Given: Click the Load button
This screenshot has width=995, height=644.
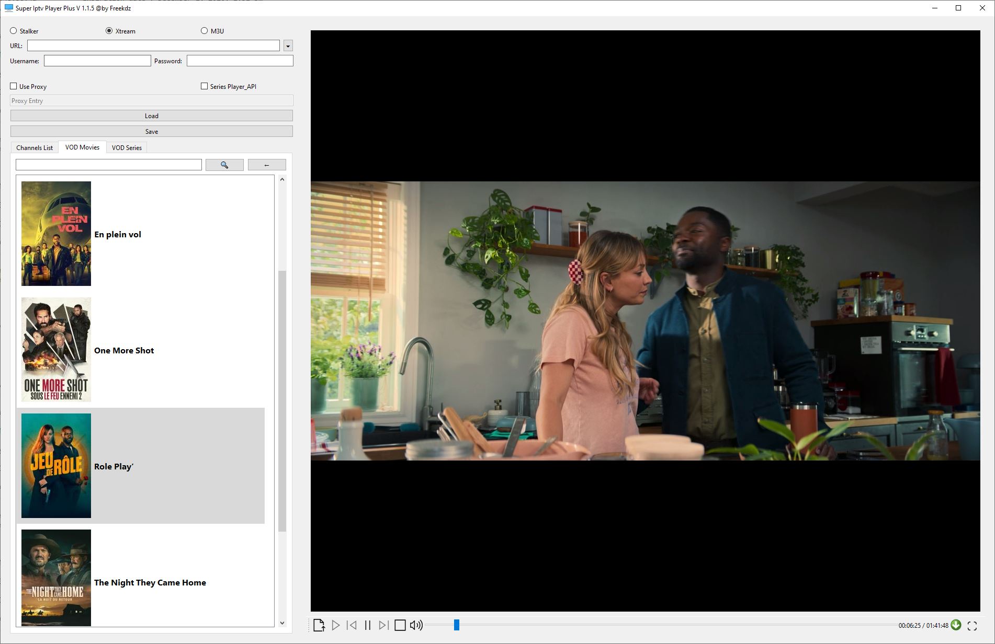Looking at the screenshot, I should click(152, 116).
